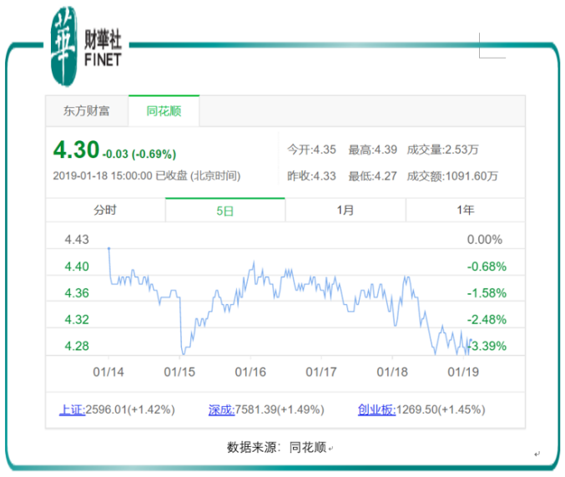Click the 01/15 date axis label
The height and width of the screenshot is (477, 565).
click(179, 372)
